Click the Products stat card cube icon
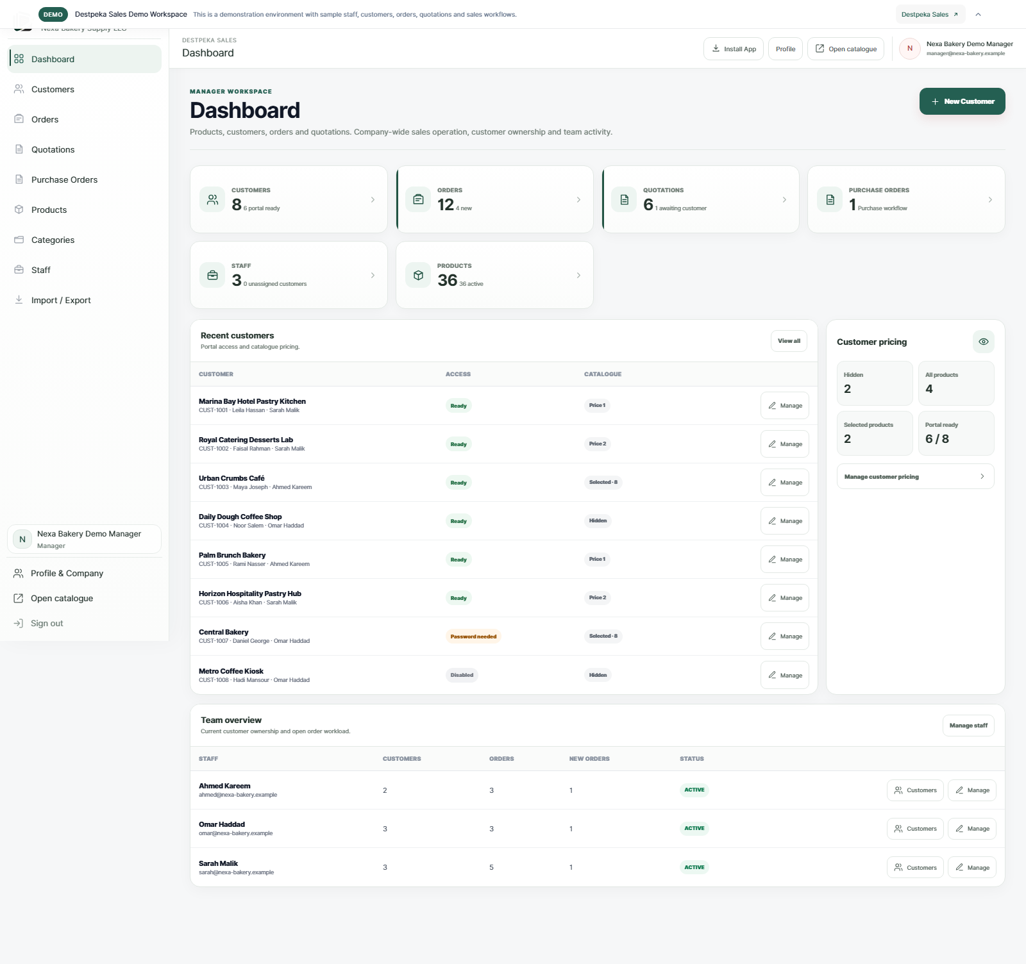This screenshot has width=1026, height=964. [418, 276]
